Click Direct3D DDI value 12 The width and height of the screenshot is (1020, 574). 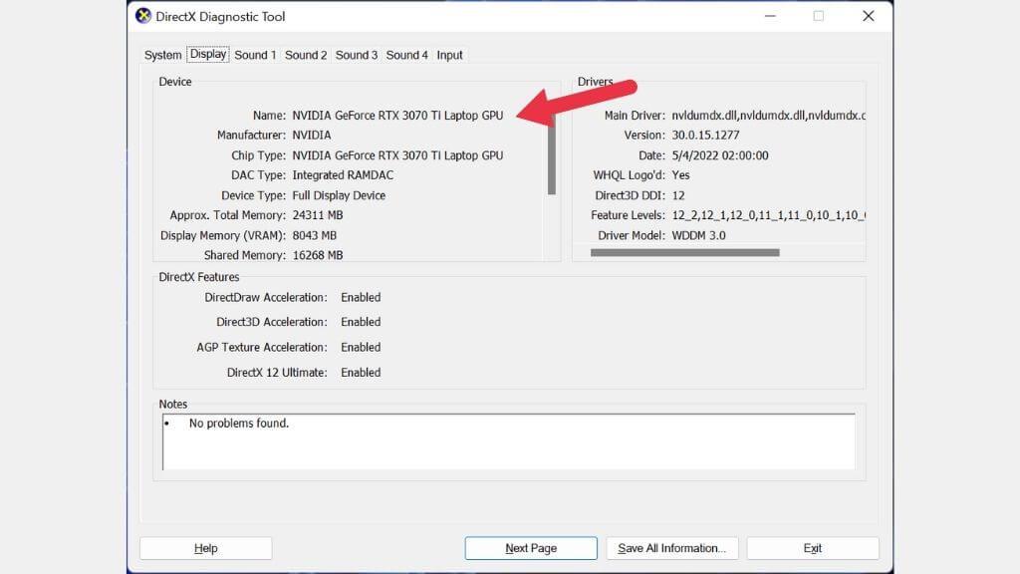678,195
